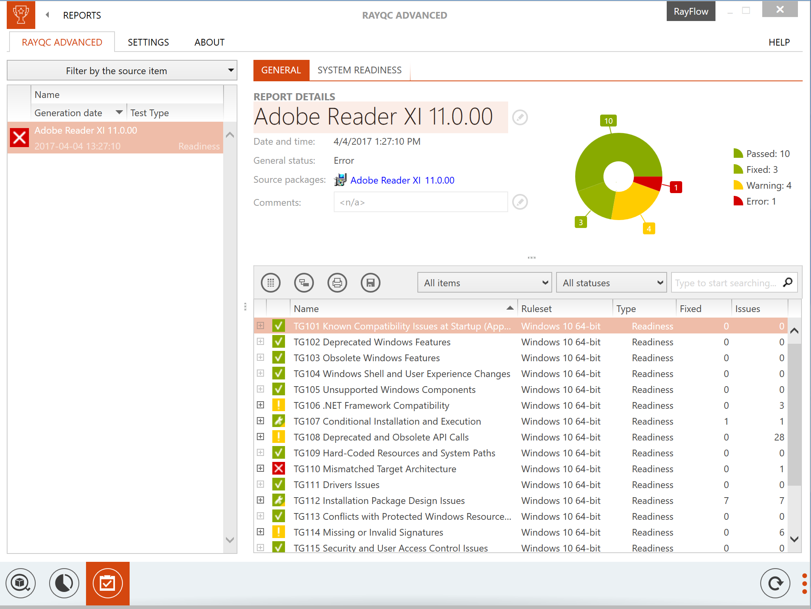
Task: Switch to the SYSTEM READINESS tab
Action: point(360,70)
